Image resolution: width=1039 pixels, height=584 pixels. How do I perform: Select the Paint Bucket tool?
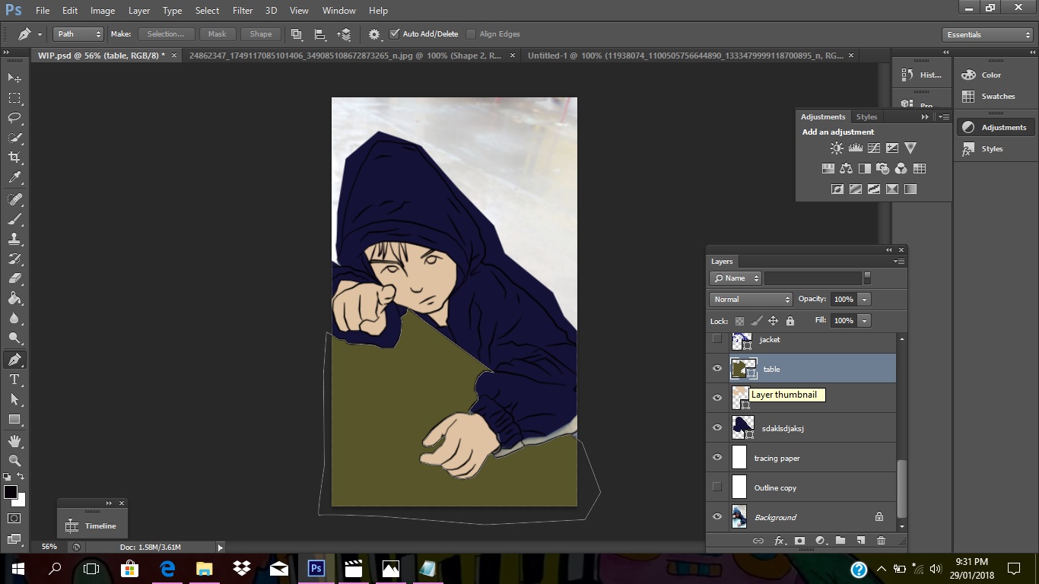(x=14, y=298)
